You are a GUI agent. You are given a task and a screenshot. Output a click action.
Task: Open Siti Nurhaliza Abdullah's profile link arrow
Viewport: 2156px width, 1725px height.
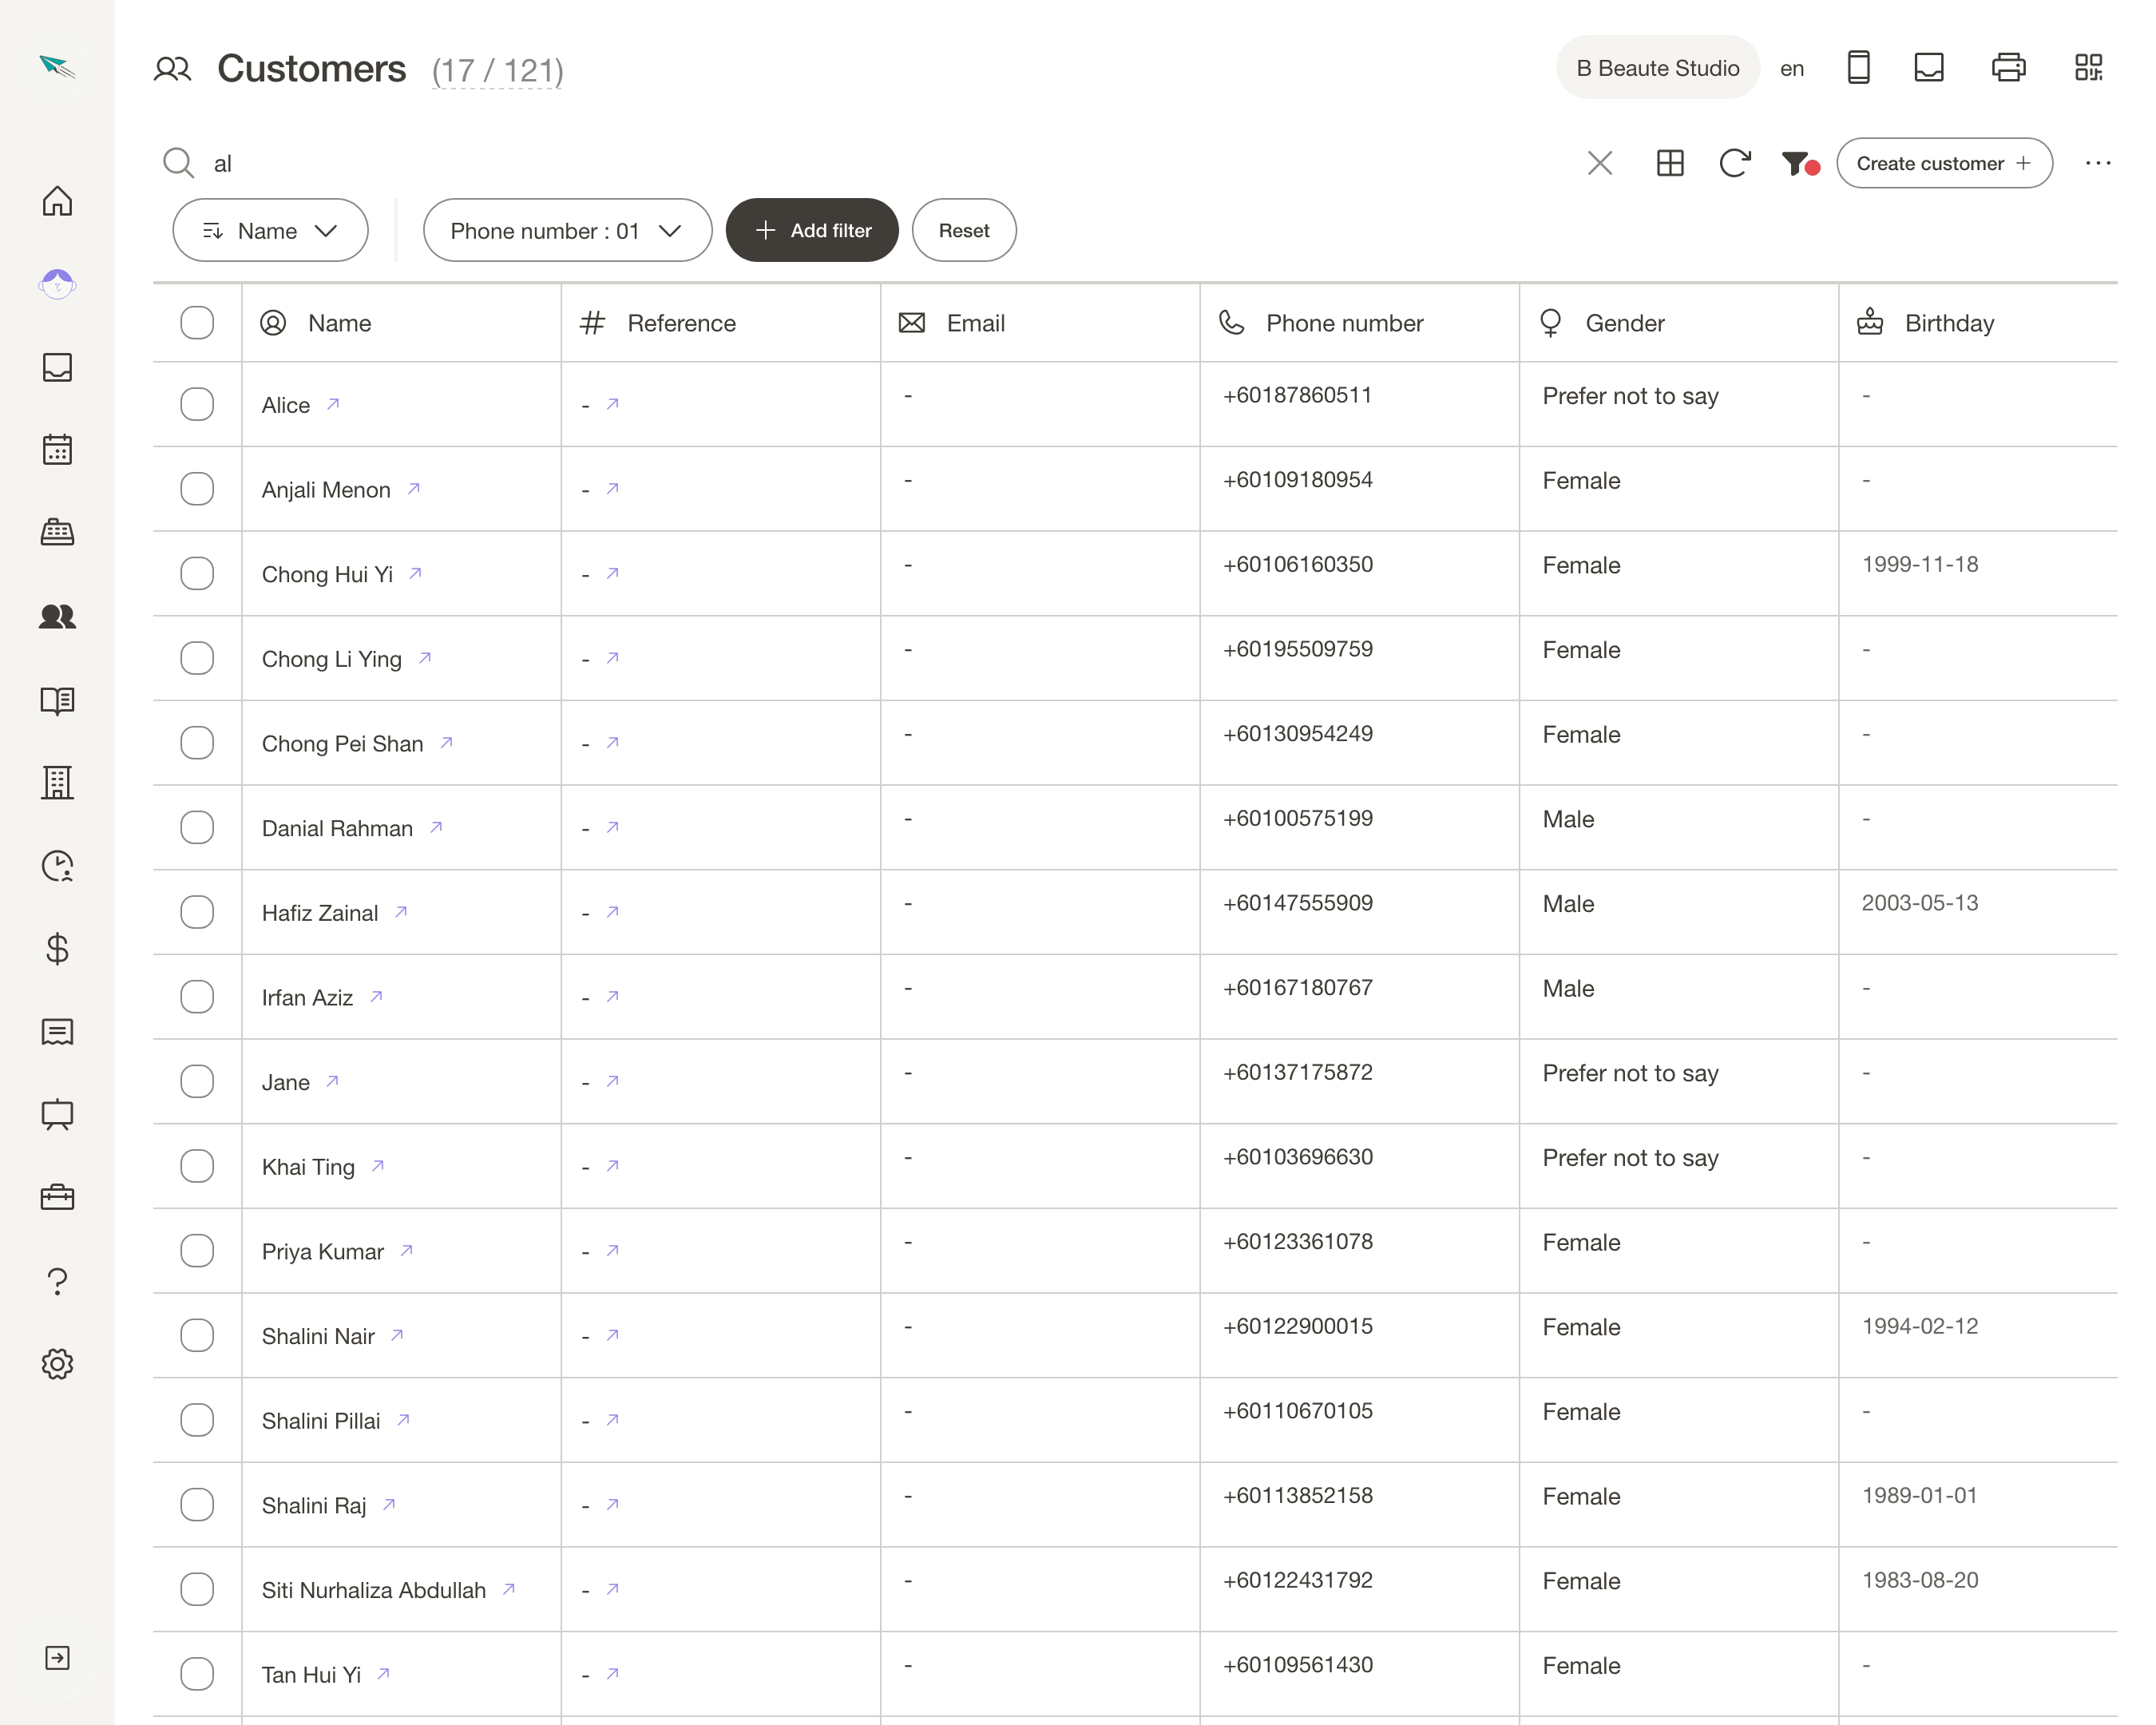[508, 1589]
